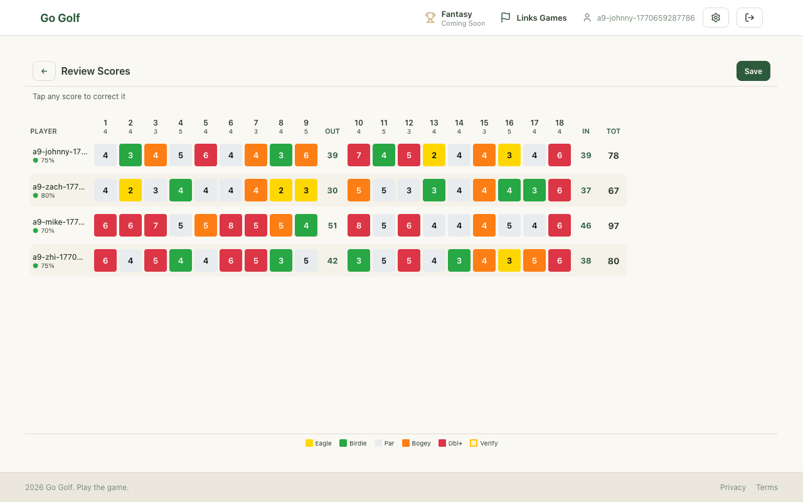Viewport: 803px width, 502px height.
Task: Click the yellow Eagle legend swatch
Action: coord(309,443)
